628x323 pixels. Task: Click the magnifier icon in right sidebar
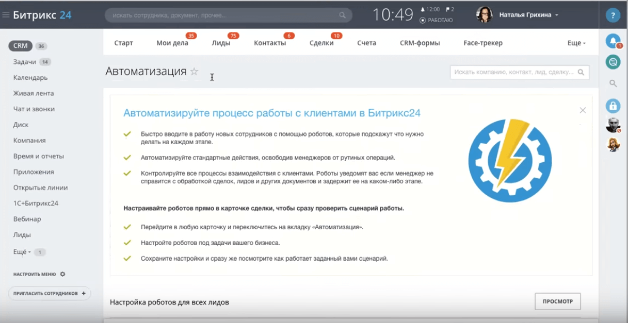613,83
